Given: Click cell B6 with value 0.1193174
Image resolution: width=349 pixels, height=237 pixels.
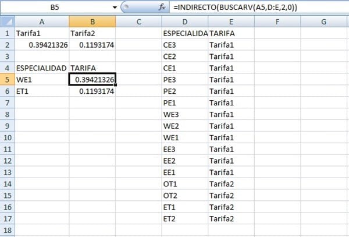Looking at the screenshot, I should point(92,91).
